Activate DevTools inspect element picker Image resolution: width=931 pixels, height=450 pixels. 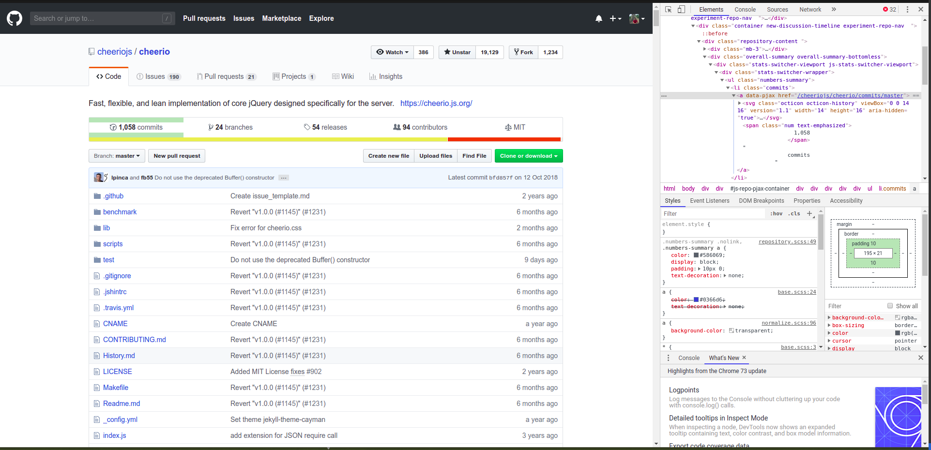click(x=669, y=9)
